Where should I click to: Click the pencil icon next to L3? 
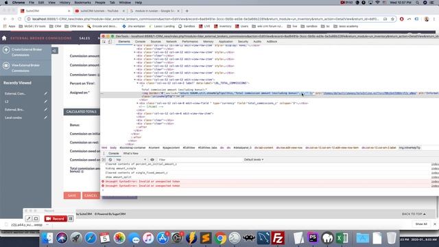click(46, 102)
